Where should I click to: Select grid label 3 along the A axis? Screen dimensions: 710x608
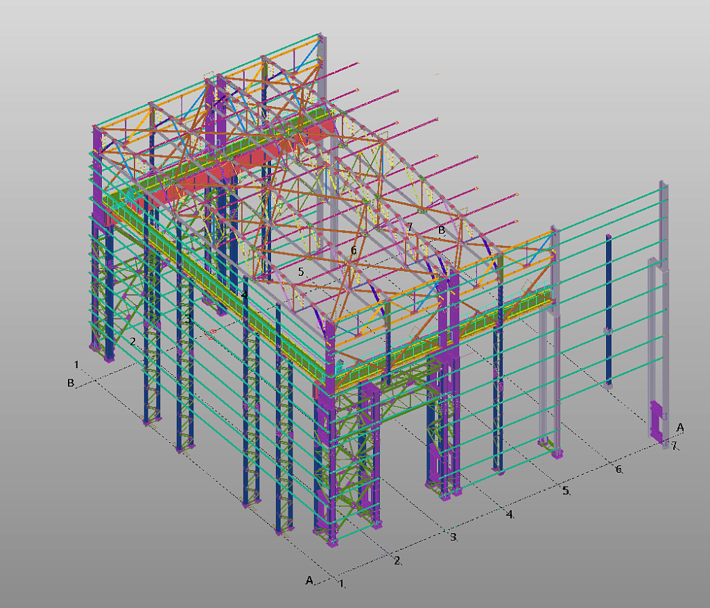(x=453, y=537)
